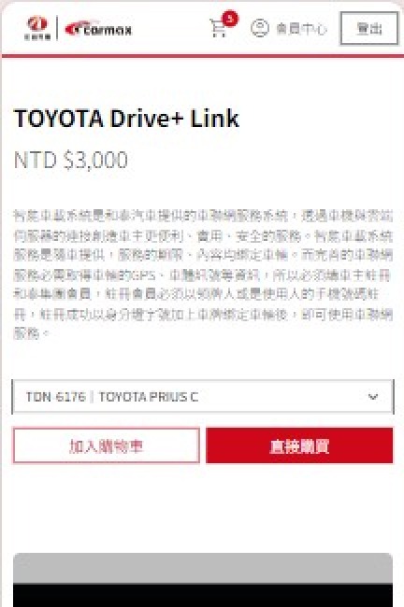Image resolution: width=404 pixels, height=607 pixels.
Task: Click the vertical divider between the logos
Action: click(x=57, y=28)
